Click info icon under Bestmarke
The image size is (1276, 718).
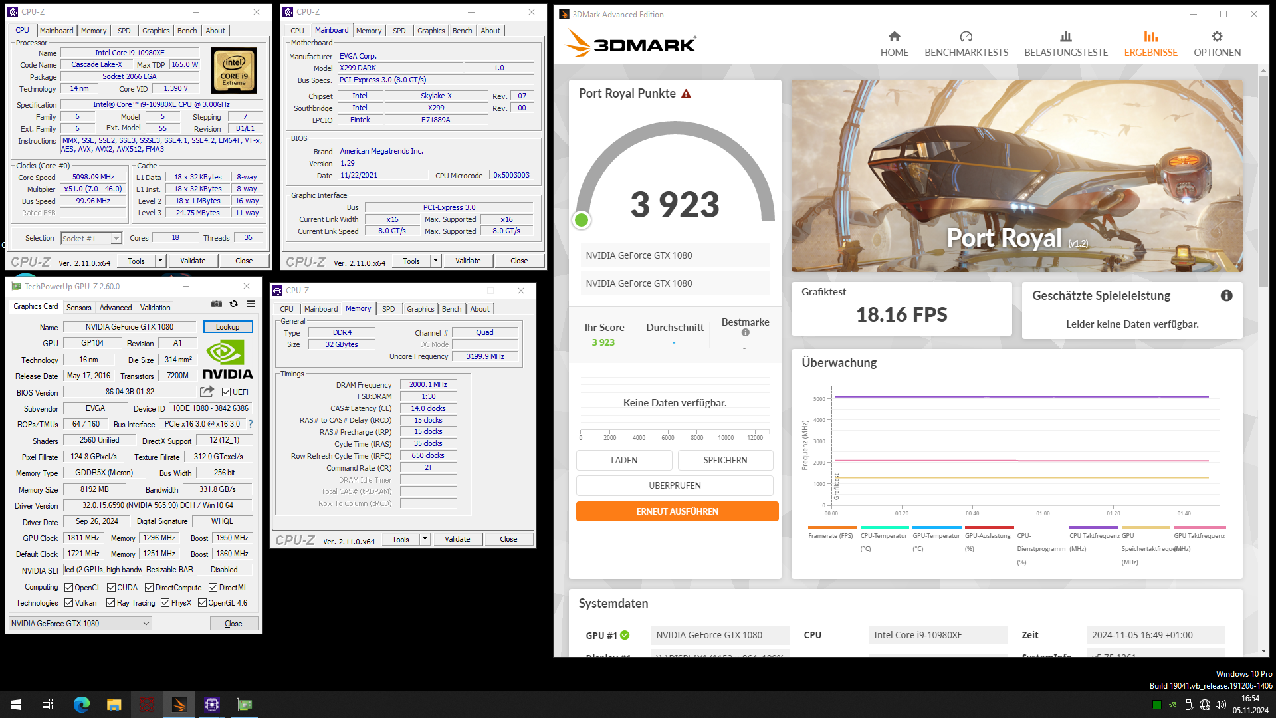pyautogui.click(x=745, y=332)
